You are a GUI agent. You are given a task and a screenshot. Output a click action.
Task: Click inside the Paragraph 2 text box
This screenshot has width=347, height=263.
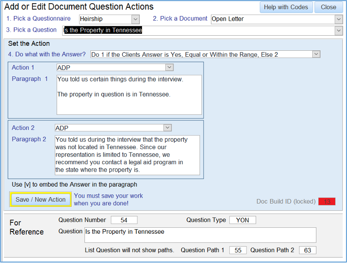pyautogui.click(x=127, y=155)
